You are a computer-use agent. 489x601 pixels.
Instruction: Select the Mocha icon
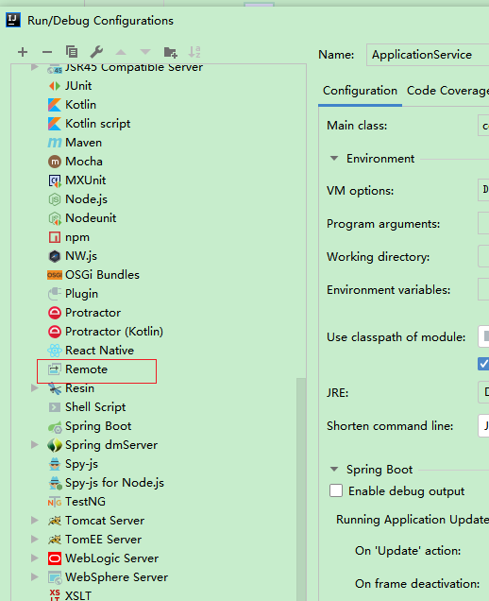[x=55, y=162]
